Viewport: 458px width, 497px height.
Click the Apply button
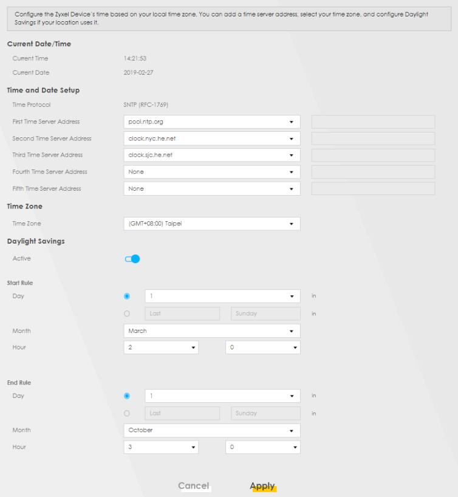click(262, 486)
